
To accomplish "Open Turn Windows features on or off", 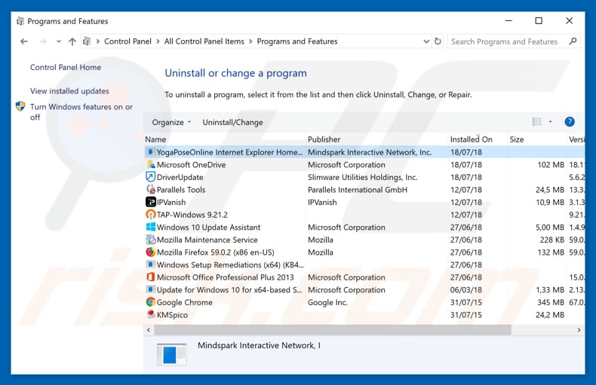I will [81, 112].
